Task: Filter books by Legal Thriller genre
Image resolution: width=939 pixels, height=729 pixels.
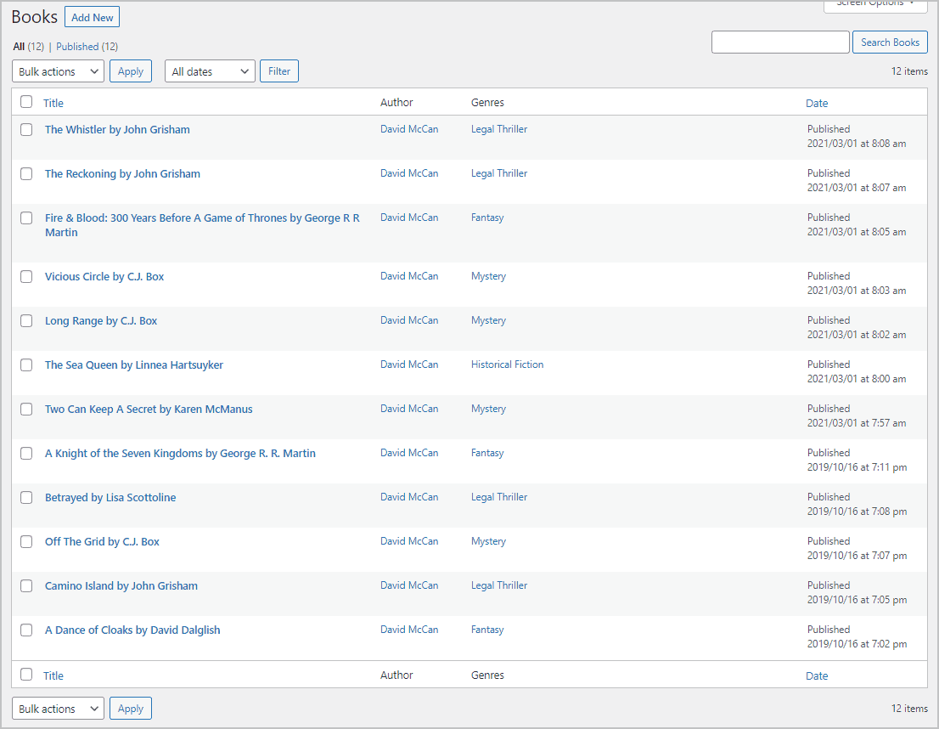Action: point(498,128)
